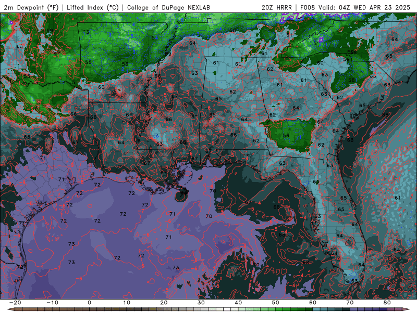Click the 70 tick label on the color scale
This screenshot has width=417, height=312.
point(350,303)
